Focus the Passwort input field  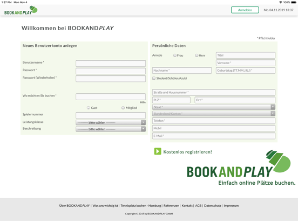[111, 71]
